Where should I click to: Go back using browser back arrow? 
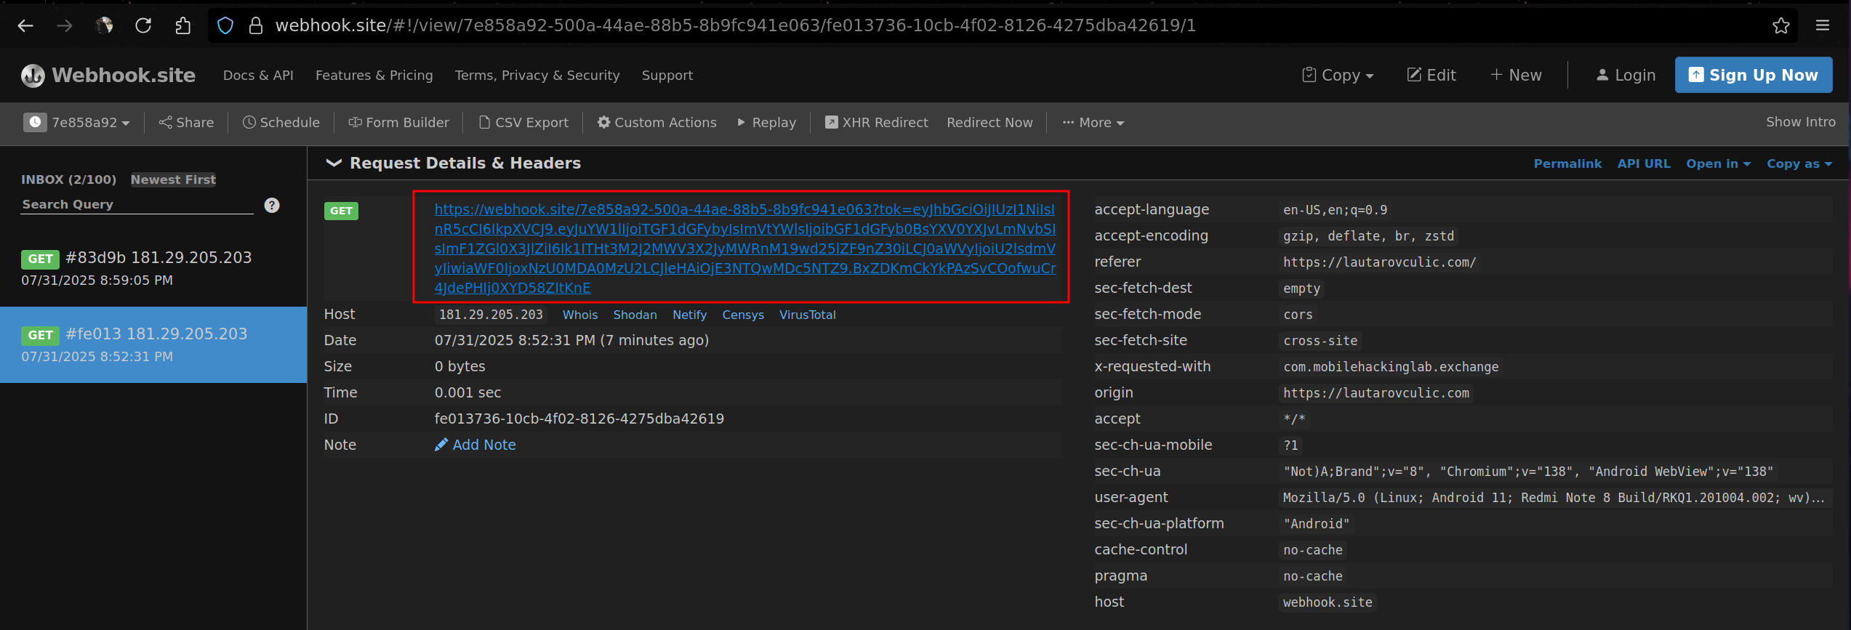(25, 26)
